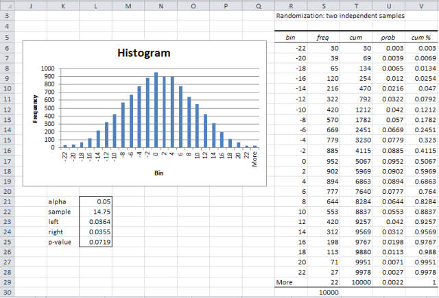Click the cum table header
Screen dimensions: 439x298
356,38
